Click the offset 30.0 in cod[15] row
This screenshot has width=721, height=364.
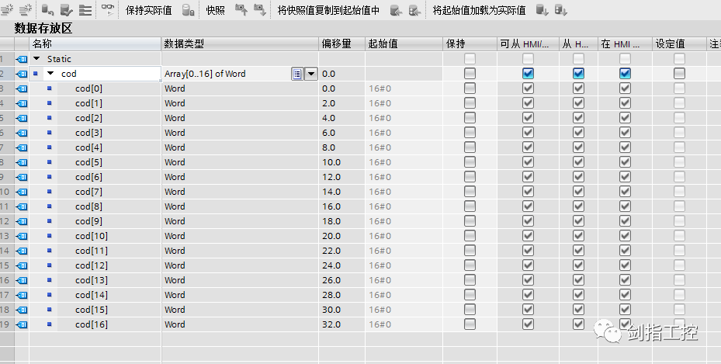[x=331, y=310]
